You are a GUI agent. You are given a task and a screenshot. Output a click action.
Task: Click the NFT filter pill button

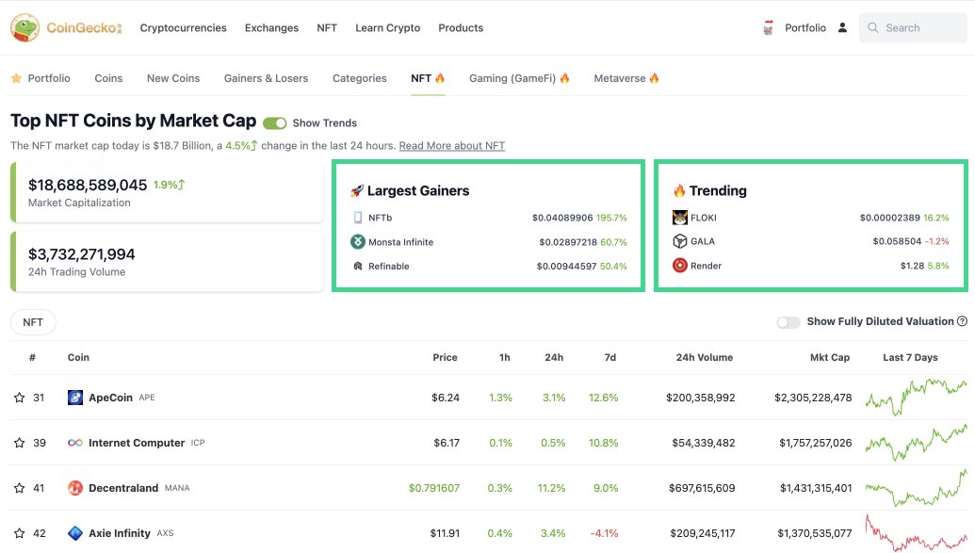click(33, 322)
